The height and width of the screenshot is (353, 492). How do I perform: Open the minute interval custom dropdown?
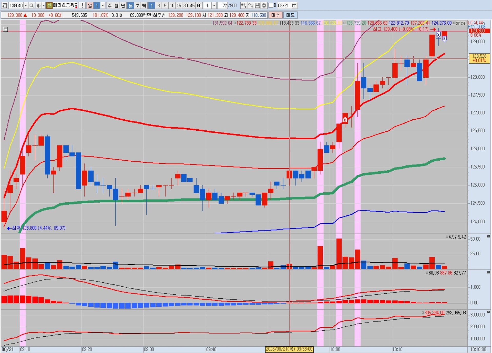214,5
